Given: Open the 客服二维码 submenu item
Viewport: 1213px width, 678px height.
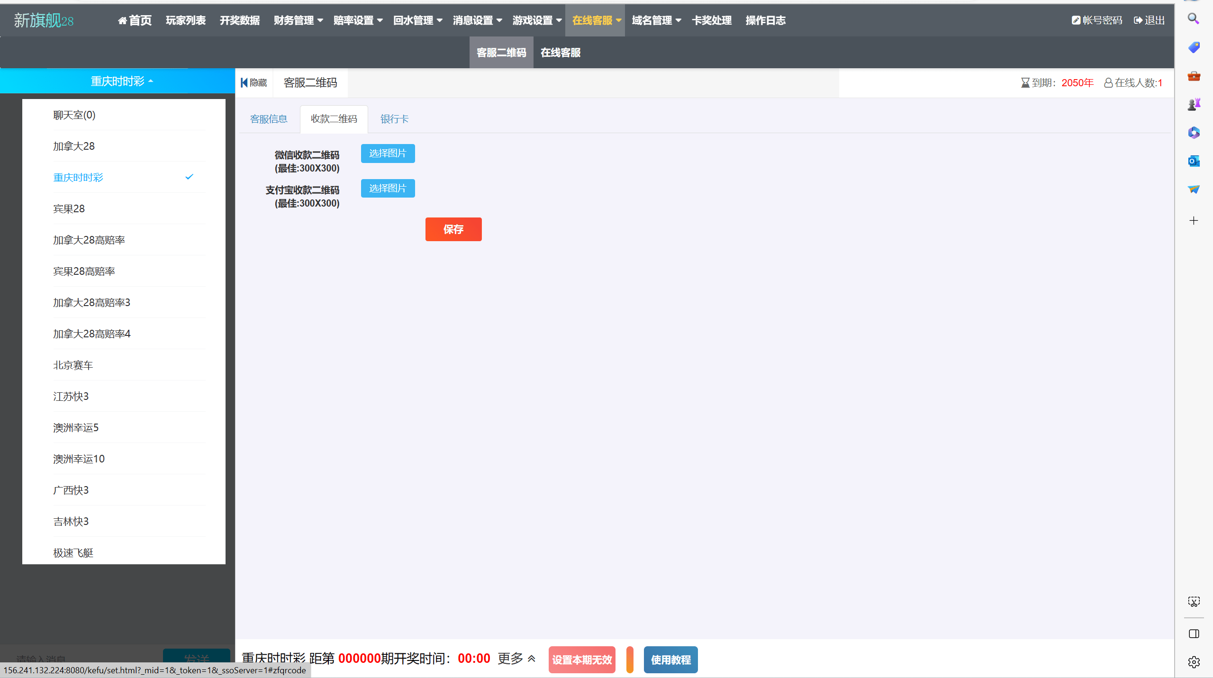Looking at the screenshot, I should coord(501,53).
